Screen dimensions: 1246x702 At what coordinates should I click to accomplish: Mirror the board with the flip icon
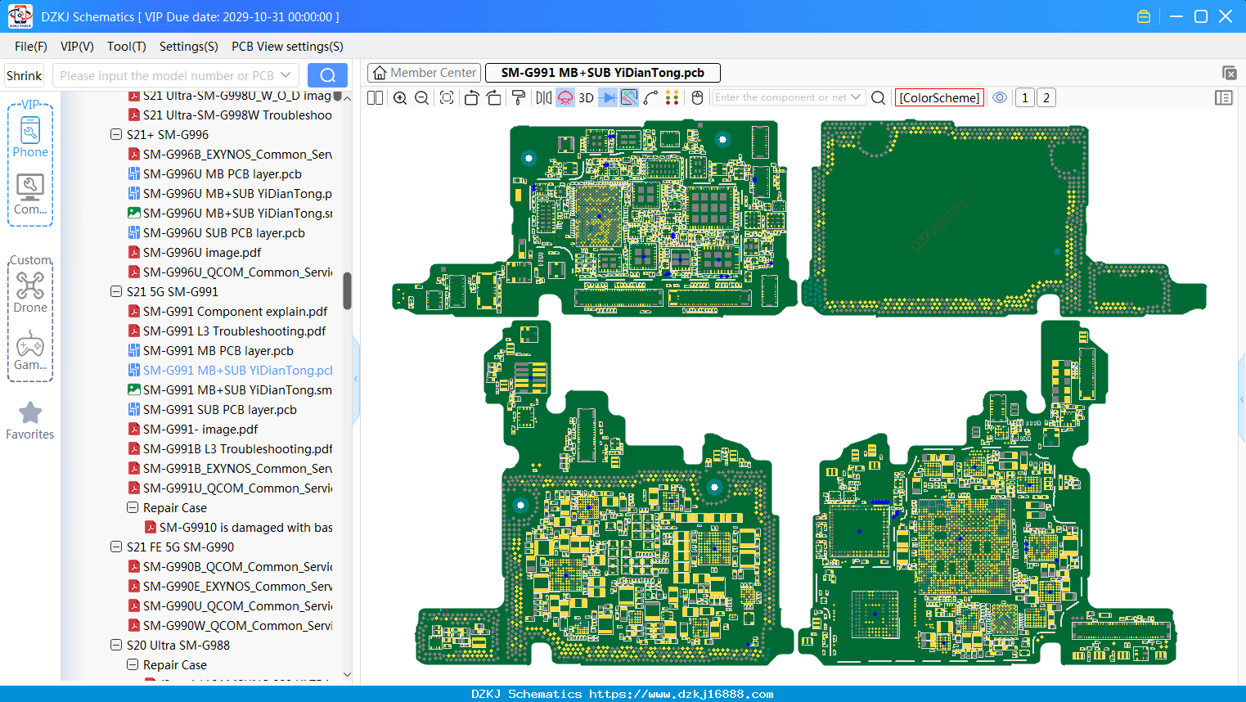coord(543,98)
